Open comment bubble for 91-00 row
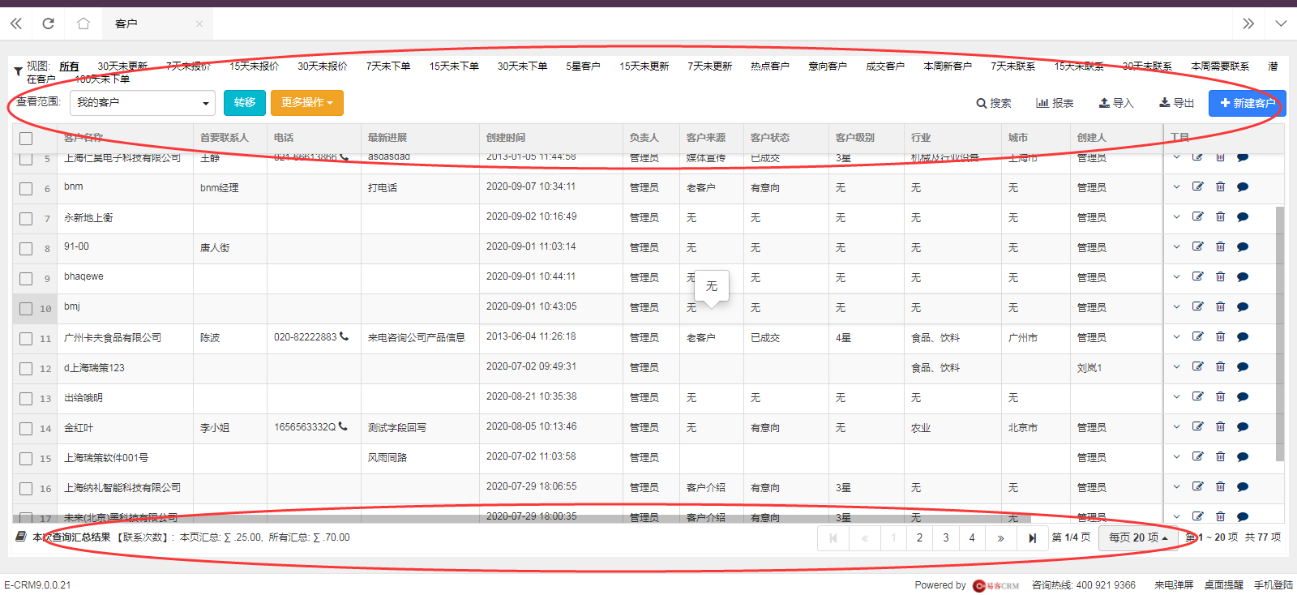Screen dimensions: 1297x595 [x=1243, y=247]
